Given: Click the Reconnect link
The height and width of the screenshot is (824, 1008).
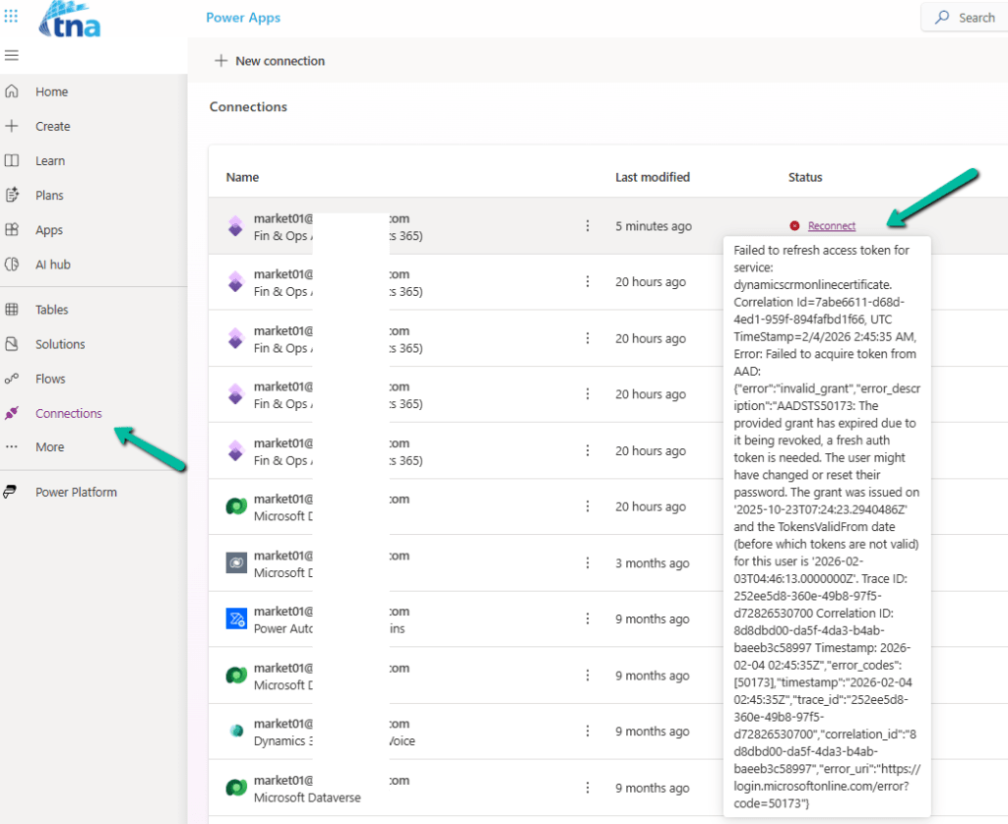Looking at the screenshot, I should coord(832,226).
